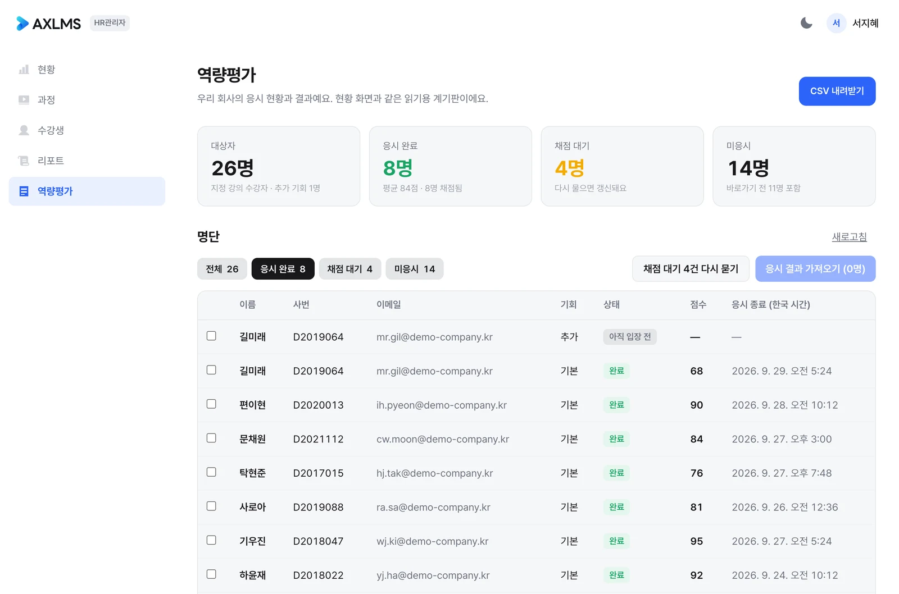Click email ih.pyeon@demo-company.kr

442,405
